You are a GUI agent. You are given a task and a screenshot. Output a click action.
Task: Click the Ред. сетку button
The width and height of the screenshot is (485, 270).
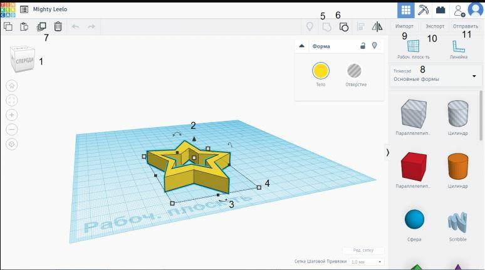(x=363, y=250)
